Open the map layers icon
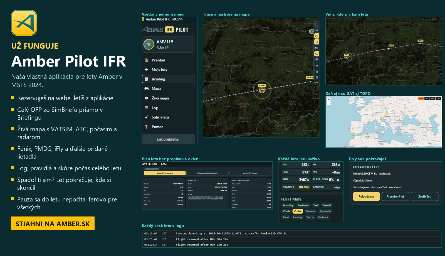Image resolution: width=445 pixels, height=256 pixels. (317, 30)
